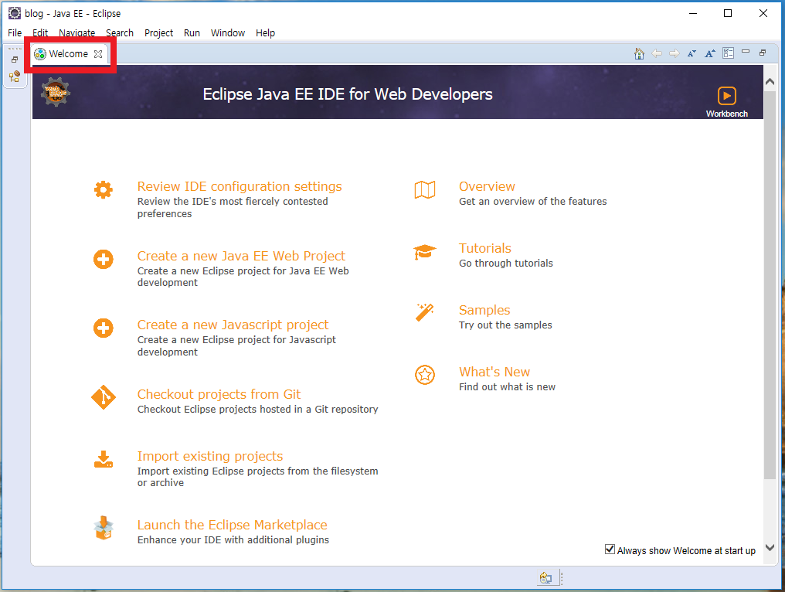Click the forward navigation arrow icon

click(675, 53)
